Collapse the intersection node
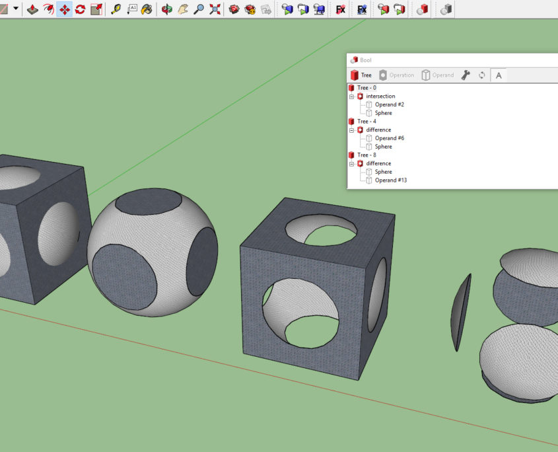Image resolution: width=558 pixels, height=452 pixels. coord(352,96)
